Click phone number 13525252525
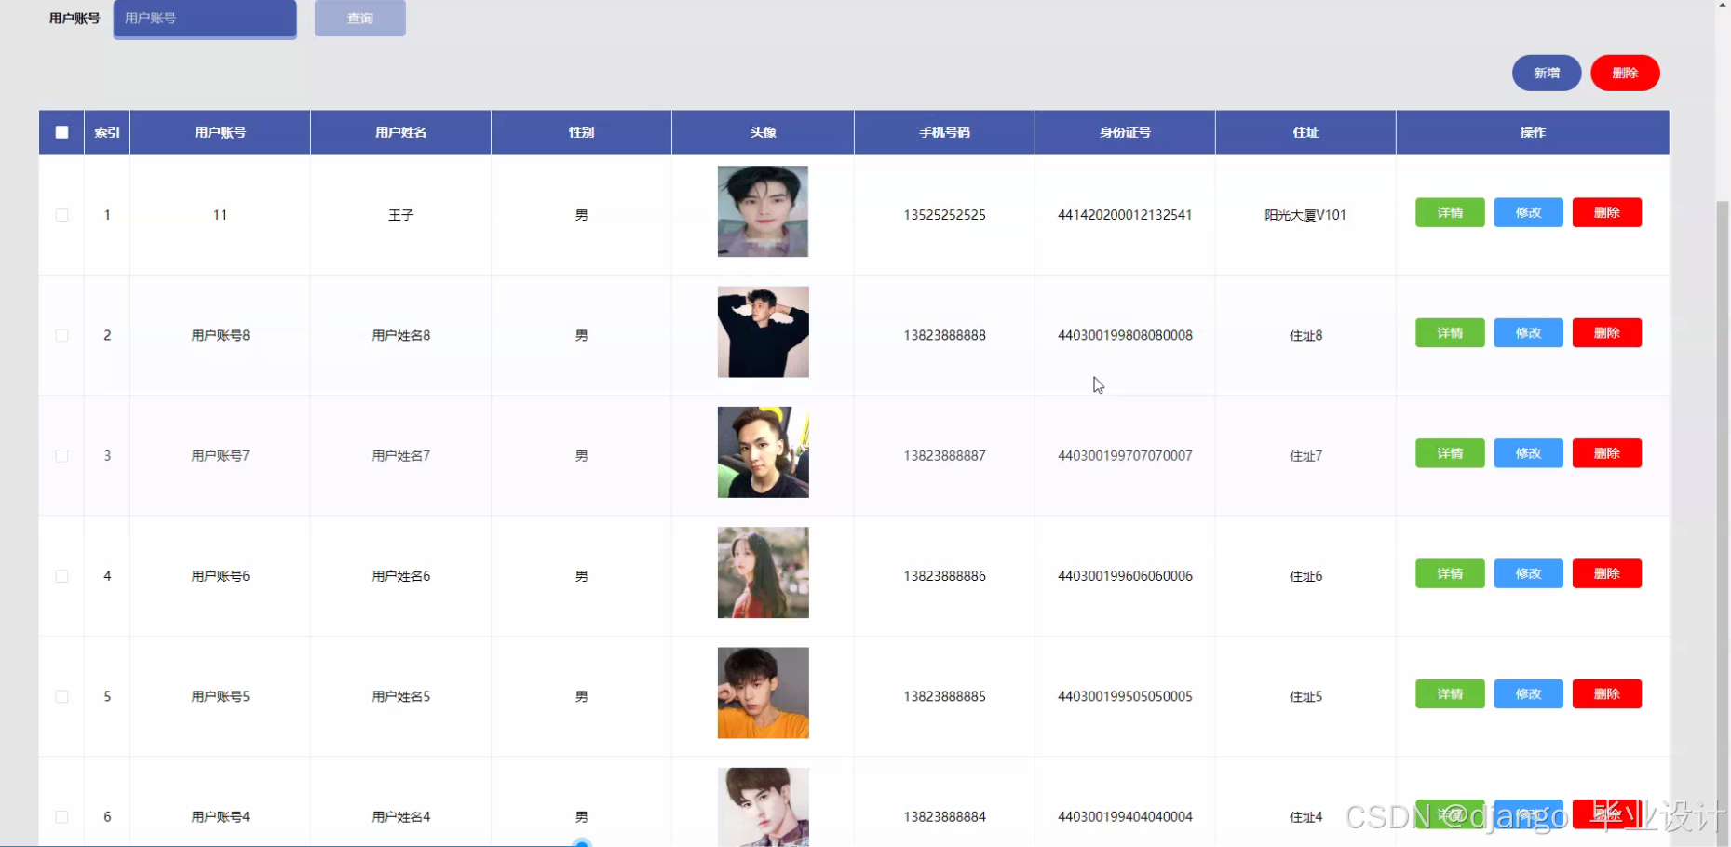 point(944,215)
